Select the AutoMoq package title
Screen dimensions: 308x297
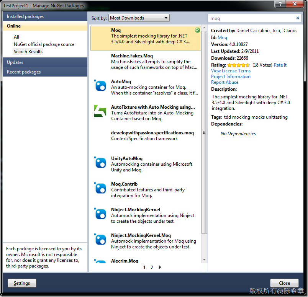[121, 82]
